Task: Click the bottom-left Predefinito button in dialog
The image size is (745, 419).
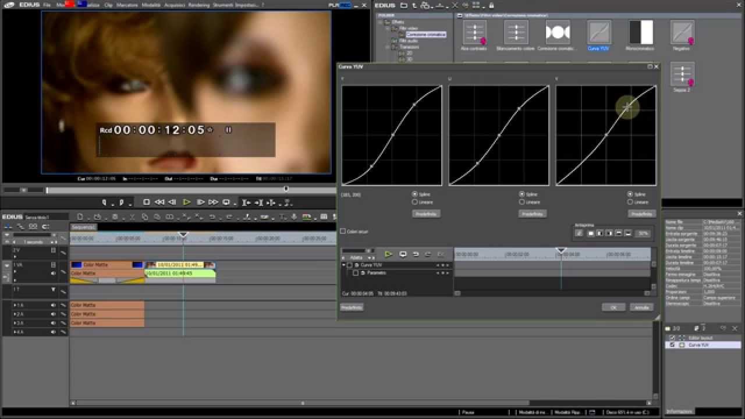Action: coord(352,307)
